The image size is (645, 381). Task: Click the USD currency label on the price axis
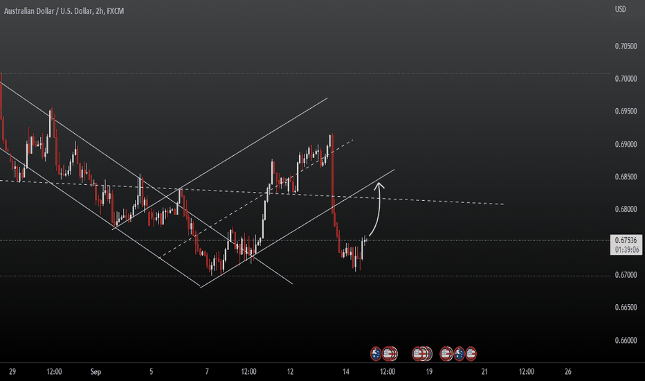pyautogui.click(x=620, y=9)
